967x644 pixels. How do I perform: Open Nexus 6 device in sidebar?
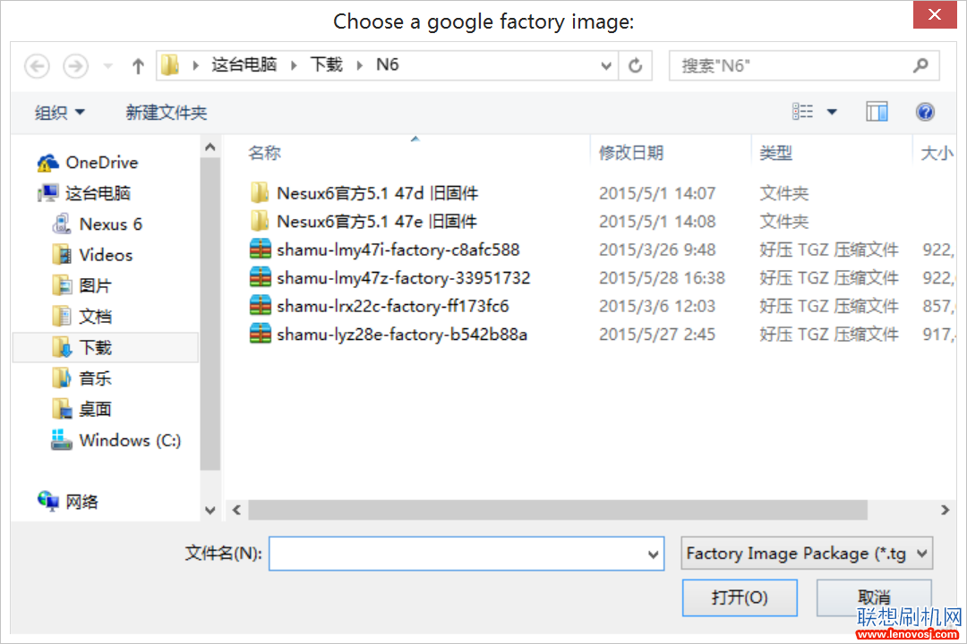click(x=98, y=225)
